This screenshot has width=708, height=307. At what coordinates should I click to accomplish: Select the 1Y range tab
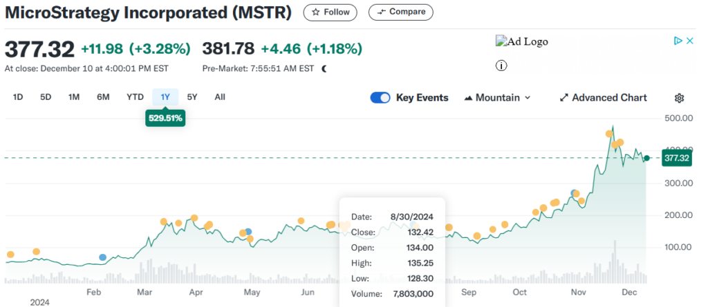click(165, 97)
